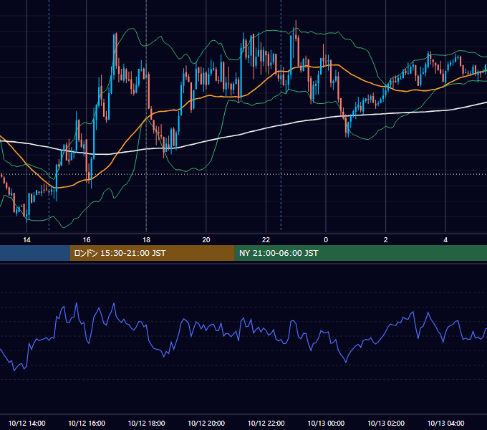Click the hour label 22 on price chart axis
This screenshot has width=487, height=430.
coord(266,240)
